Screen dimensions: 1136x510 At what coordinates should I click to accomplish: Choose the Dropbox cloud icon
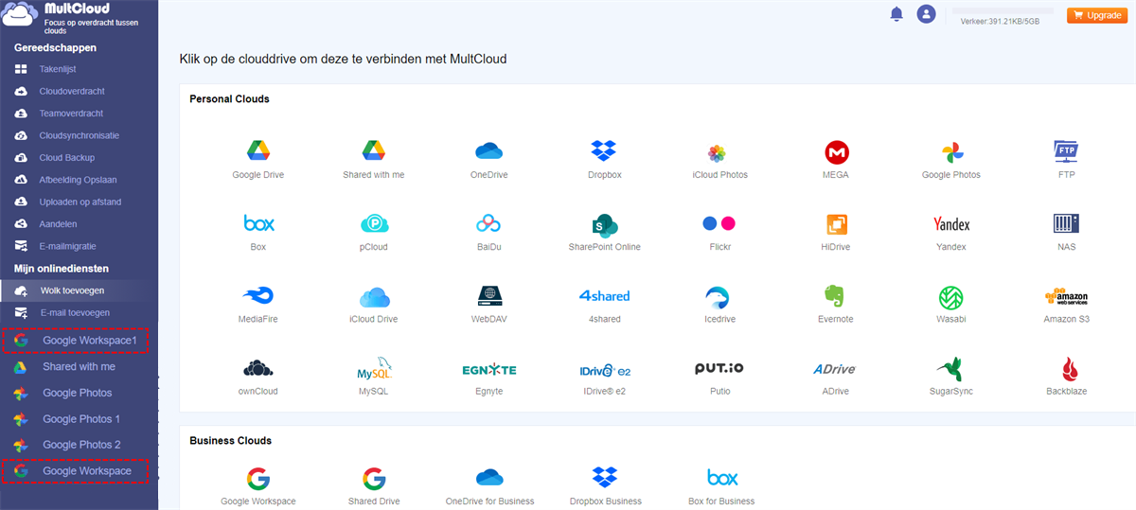coord(604,150)
